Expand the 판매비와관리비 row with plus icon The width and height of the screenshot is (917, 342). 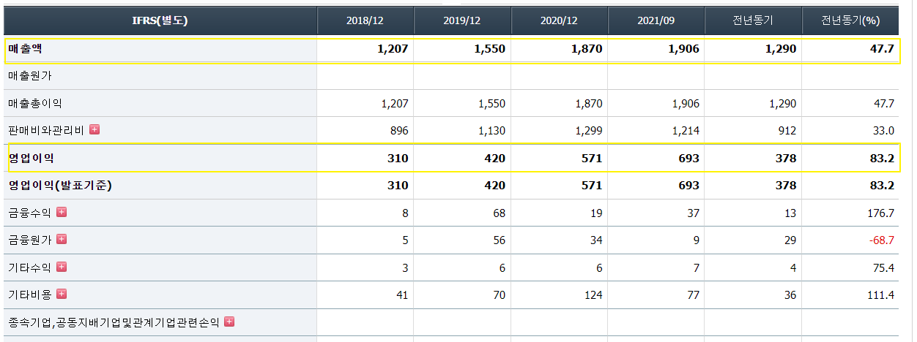[x=94, y=130]
